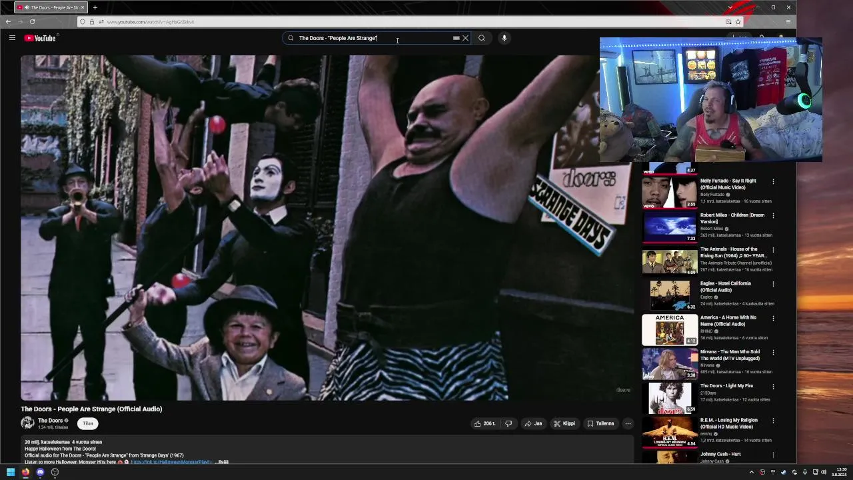This screenshot has height=480, width=853.
Task: Open the on-screen keyboard icon in search box
Action: click(x=456, y=38)
